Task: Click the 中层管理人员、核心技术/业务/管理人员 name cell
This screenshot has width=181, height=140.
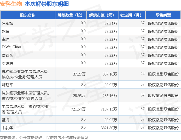Action: 28,109
